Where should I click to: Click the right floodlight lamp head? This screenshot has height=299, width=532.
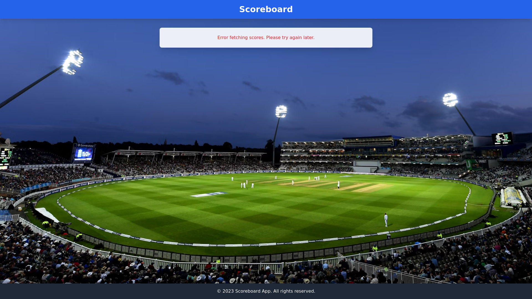tap(450, 100)
